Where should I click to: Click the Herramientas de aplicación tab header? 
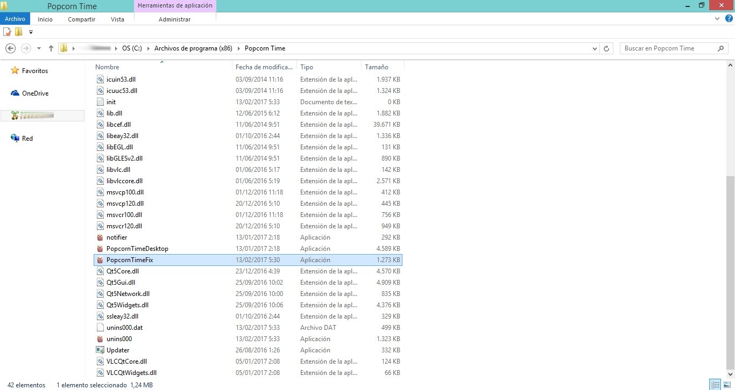[x=175, y=5]
